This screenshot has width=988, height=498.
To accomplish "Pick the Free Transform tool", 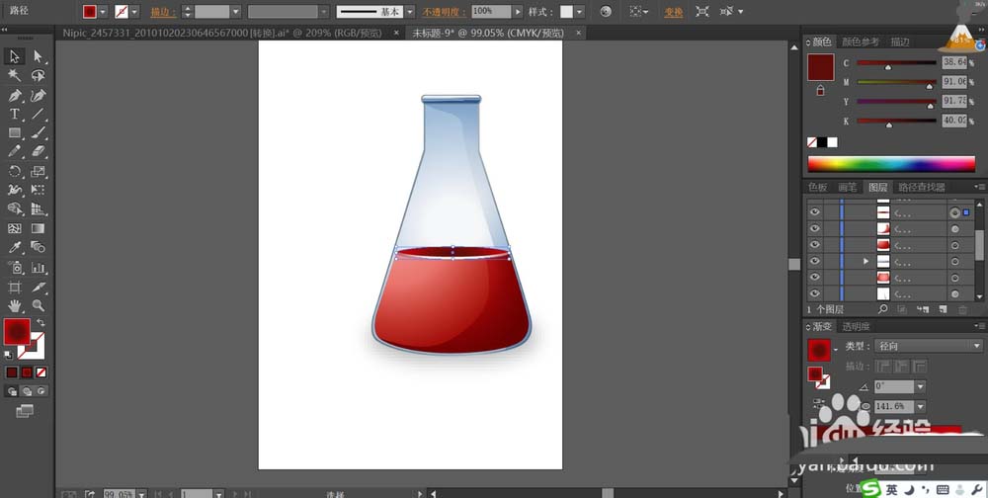I will coord(38,190).
